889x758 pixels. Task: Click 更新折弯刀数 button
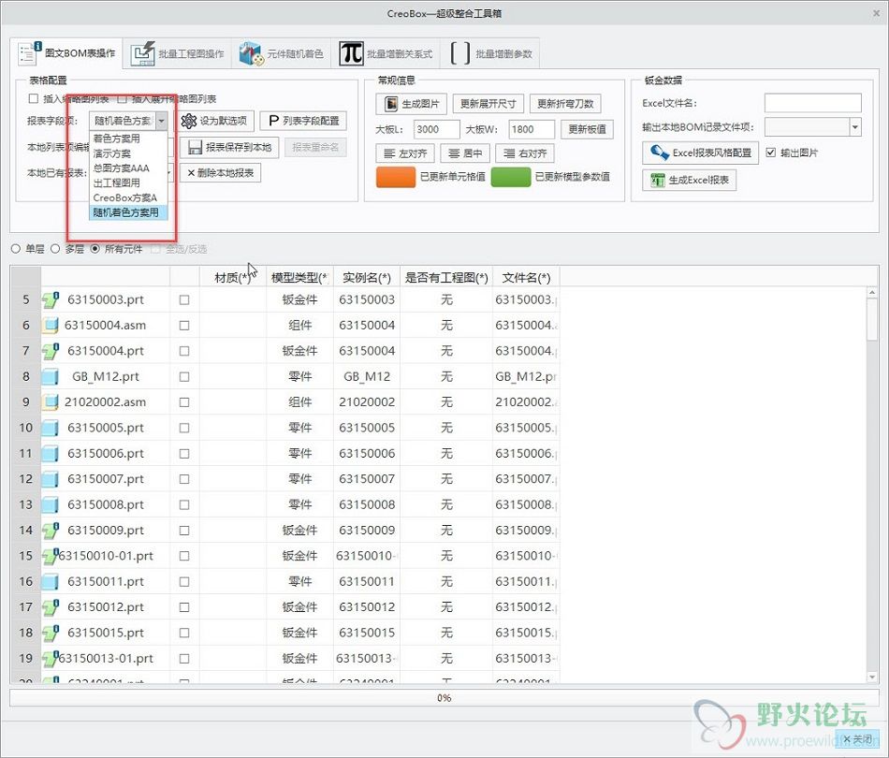pos(565,104)
